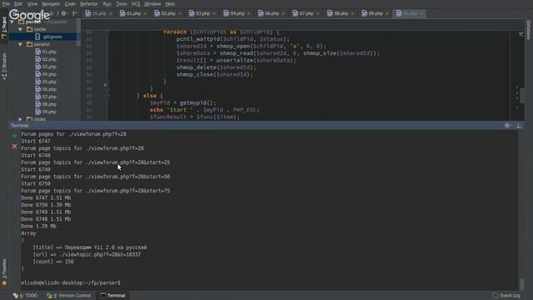Open the Tools menu
The image size is (533, 300).
point(122,4)
